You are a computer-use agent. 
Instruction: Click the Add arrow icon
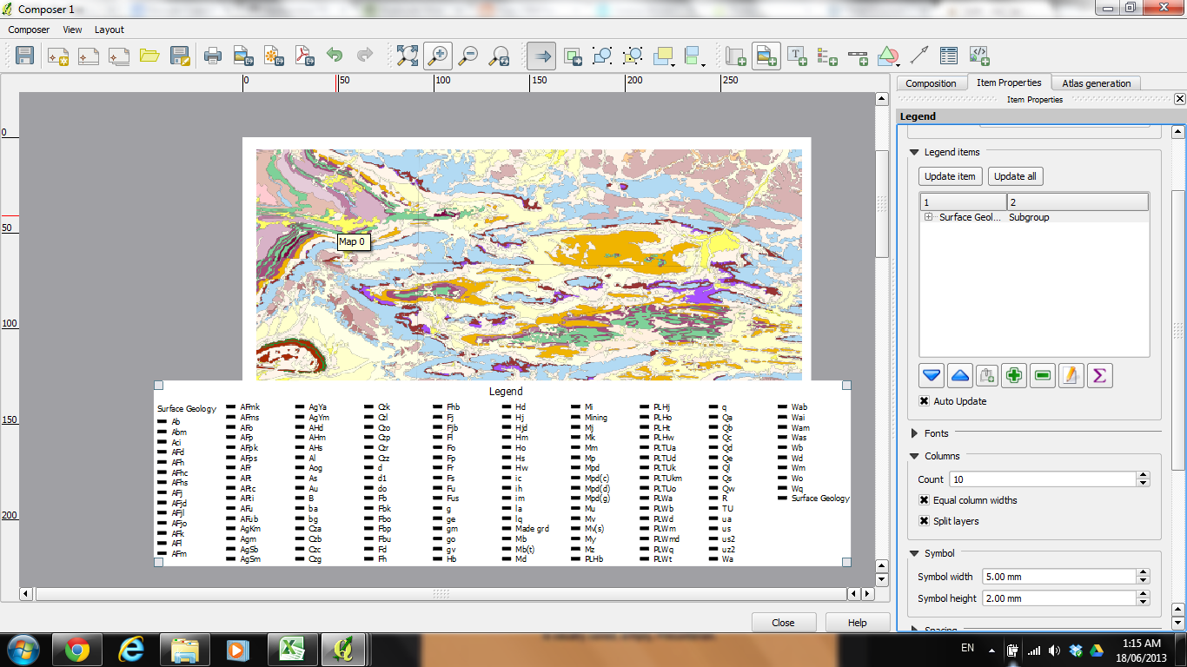coord(918,56)
